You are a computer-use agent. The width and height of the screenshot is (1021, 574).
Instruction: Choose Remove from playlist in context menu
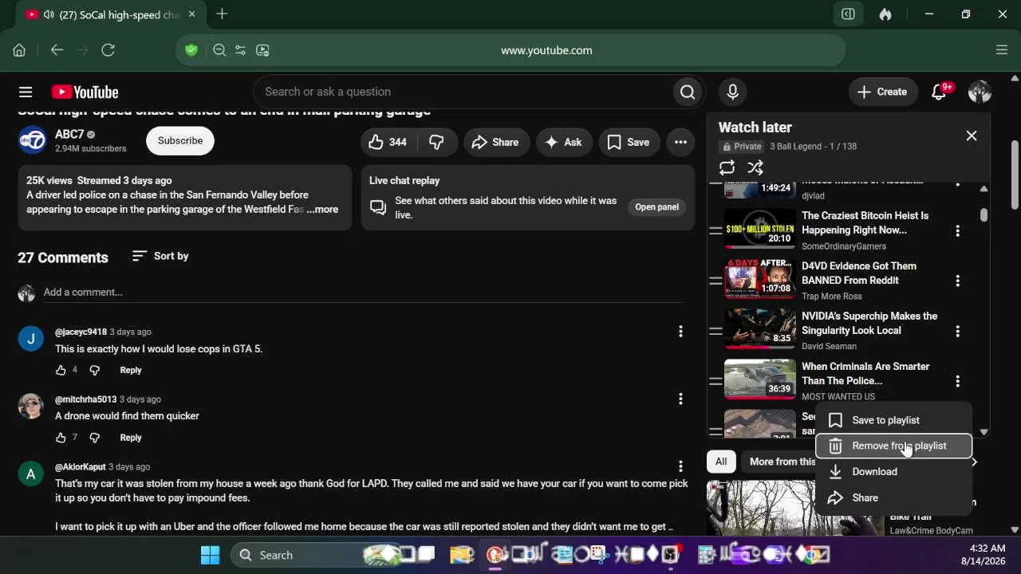[x=893, y=446]
